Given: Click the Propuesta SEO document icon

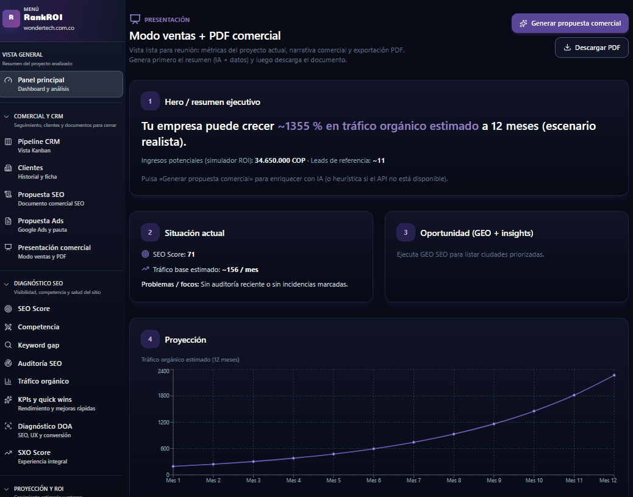Looking at the screenshot, I should [x=8, y=195].
